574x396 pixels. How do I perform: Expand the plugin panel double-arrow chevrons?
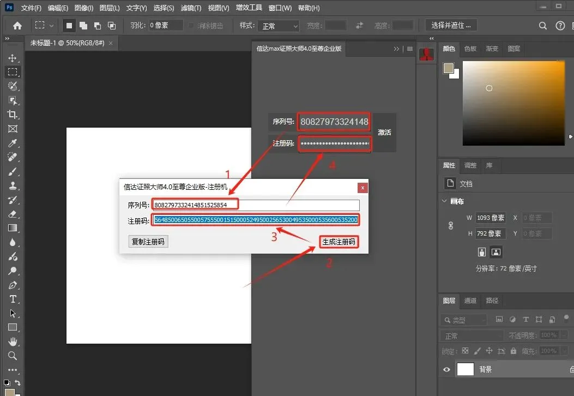coord(396,49)
